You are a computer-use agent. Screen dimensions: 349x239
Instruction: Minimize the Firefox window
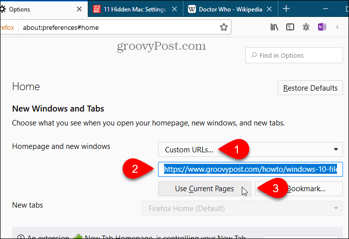tap(326, 9)
